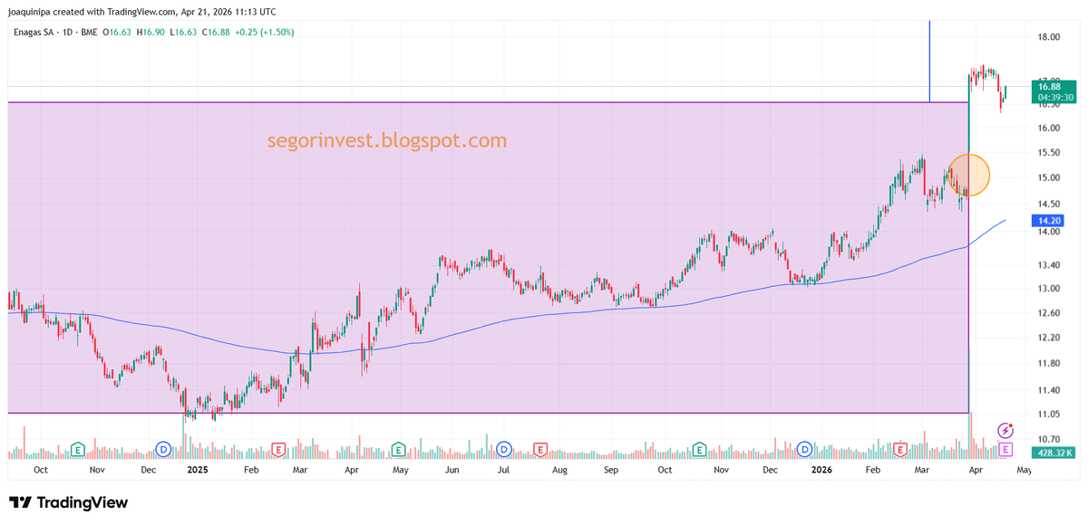Screen dimensions: 1088x525
Task: Click the blue D dividend marker near December 2025
Action: click(803, 449)
